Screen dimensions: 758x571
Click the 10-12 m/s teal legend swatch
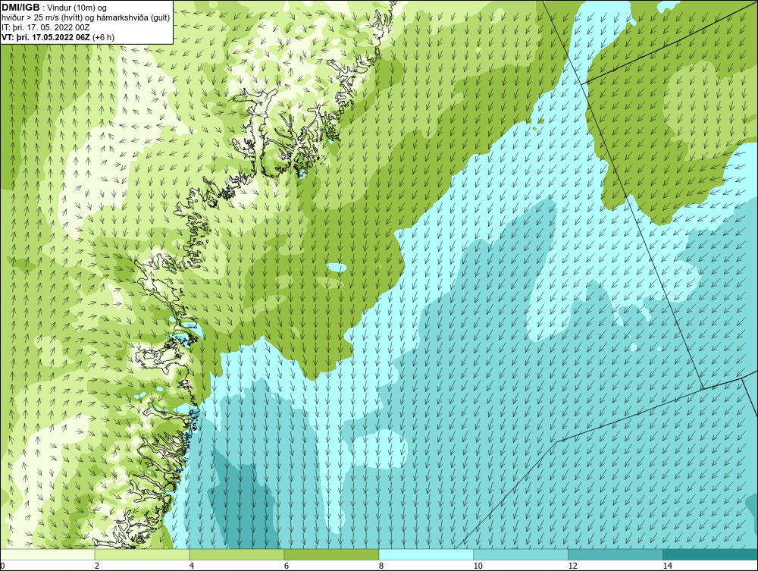(x=522, y=554)
